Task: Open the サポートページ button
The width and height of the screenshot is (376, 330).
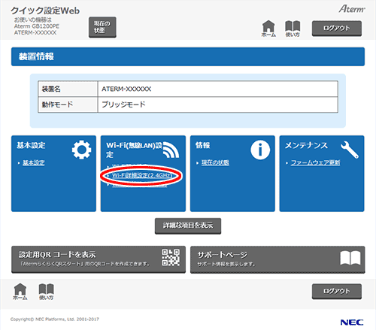Action: pyautogui.click(x=277, y=259)
